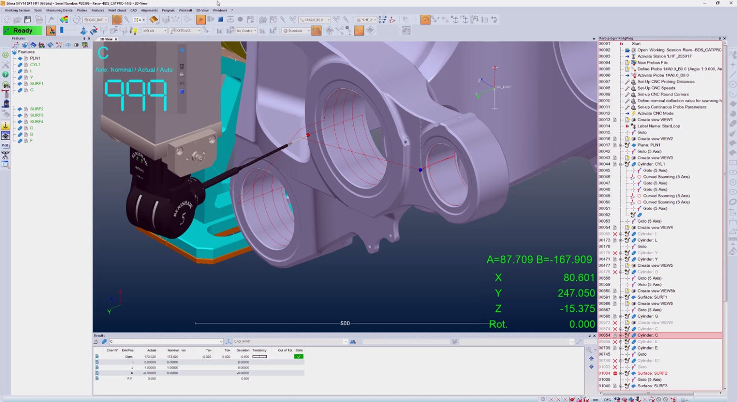Click blue up arrow in Results panel

[591, 358]
